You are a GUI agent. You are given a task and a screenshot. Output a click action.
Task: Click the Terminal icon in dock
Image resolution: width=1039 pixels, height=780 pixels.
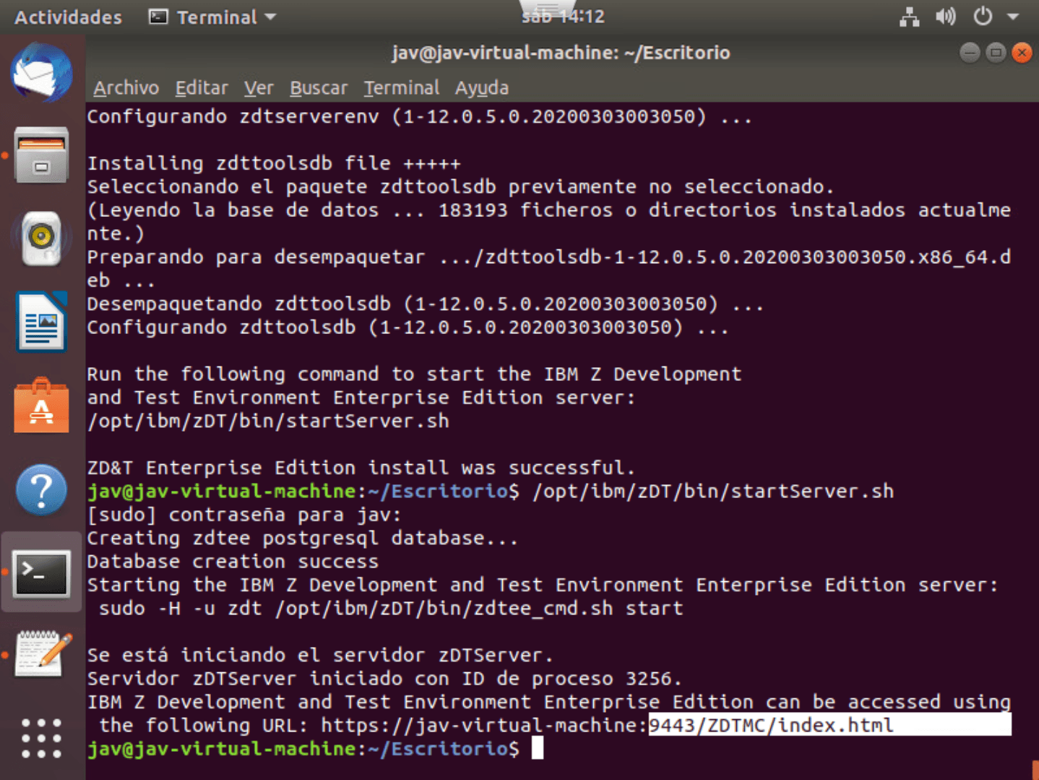click(41, 573)
